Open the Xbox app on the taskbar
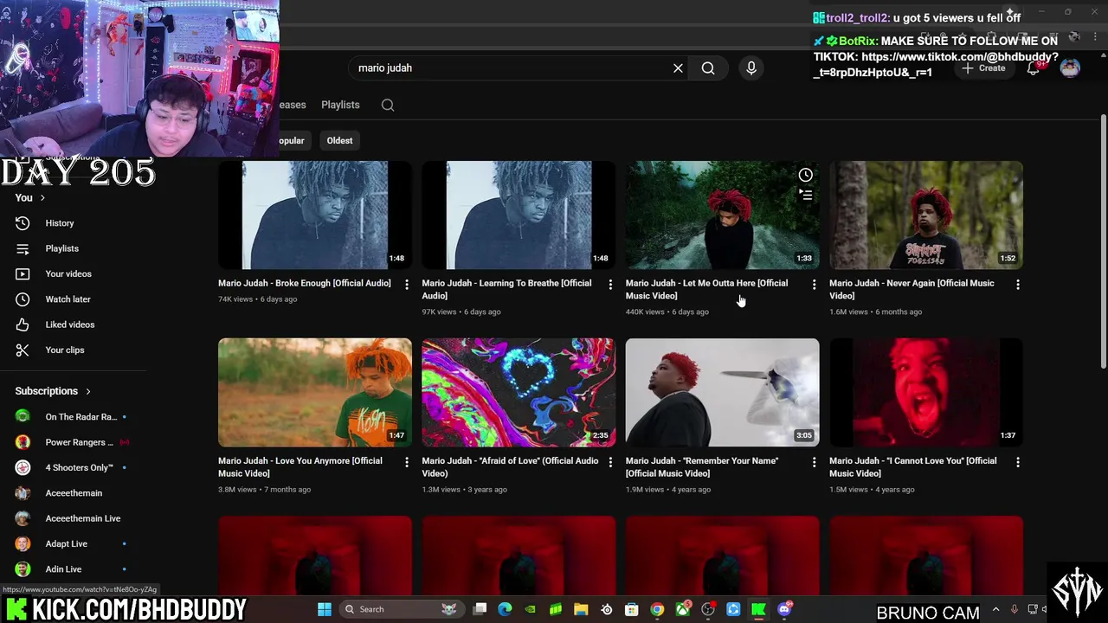 coord(683,609)
